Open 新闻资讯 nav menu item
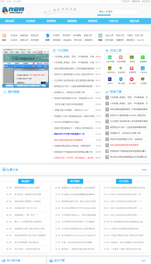The width and height of the screenshot is (151, 264). click(x=93, y=21)
